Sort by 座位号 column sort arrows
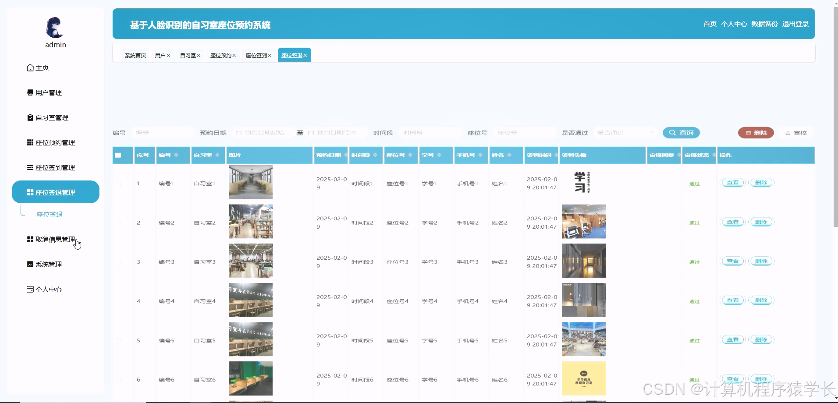Viewport: 838px width, 403px height. pos(410,156)
